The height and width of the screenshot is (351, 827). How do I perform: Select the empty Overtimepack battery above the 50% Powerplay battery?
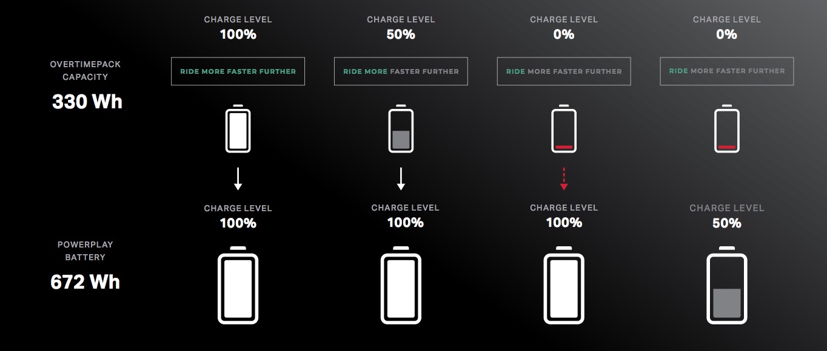[x=726, y=130]
